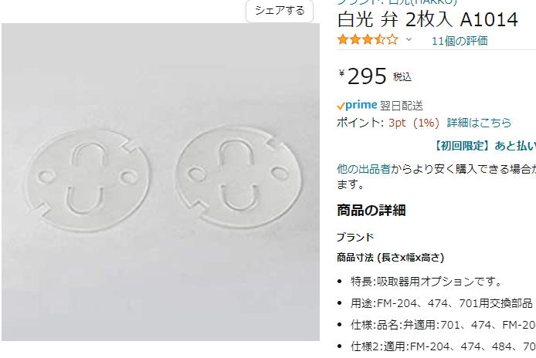Screen dimensions: 536x358
Task: Click the star rating icons
Action: [368, 40]
